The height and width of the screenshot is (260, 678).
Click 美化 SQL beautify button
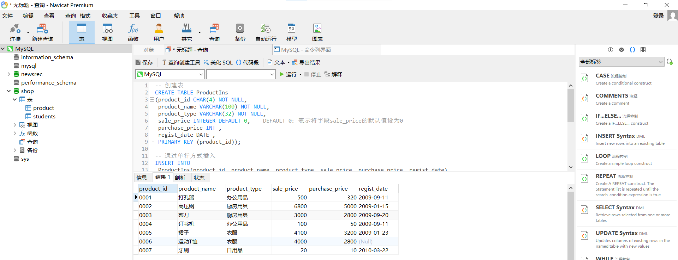[218, 62]
